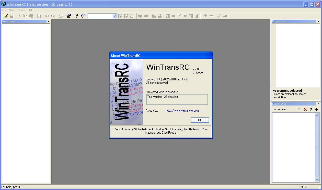The image size is (322, 190).
Task: Click OK in About WinTransRC dialog
Action: tap(200, 120)
